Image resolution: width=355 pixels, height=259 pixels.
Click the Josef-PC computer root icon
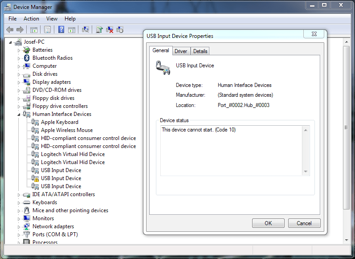(18, 42)
